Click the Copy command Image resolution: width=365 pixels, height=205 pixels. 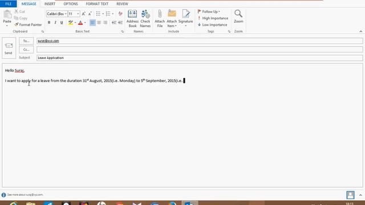pos(21,18)
